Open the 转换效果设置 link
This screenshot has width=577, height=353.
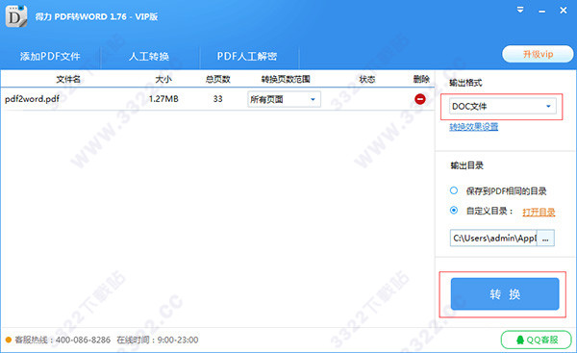click(x=473, y=127)
